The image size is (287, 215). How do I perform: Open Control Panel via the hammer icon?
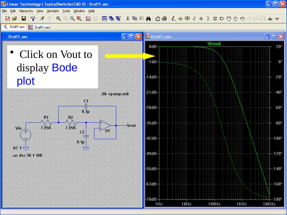pos(33,18)
